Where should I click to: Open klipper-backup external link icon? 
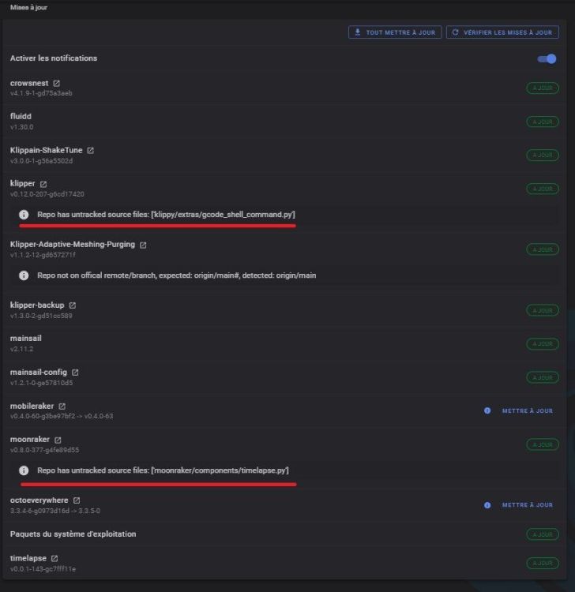tap(73, 305)
